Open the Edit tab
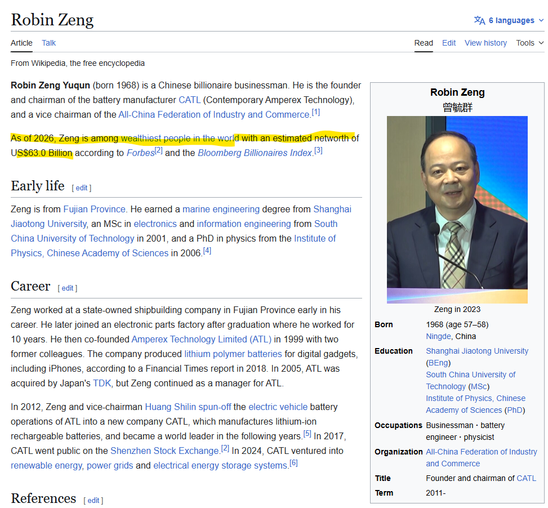 449,43
